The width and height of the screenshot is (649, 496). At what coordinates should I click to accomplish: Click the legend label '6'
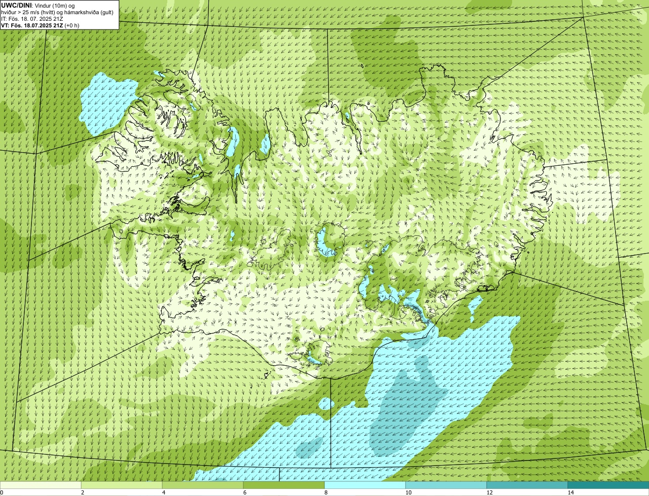click(x=244, y=492)
